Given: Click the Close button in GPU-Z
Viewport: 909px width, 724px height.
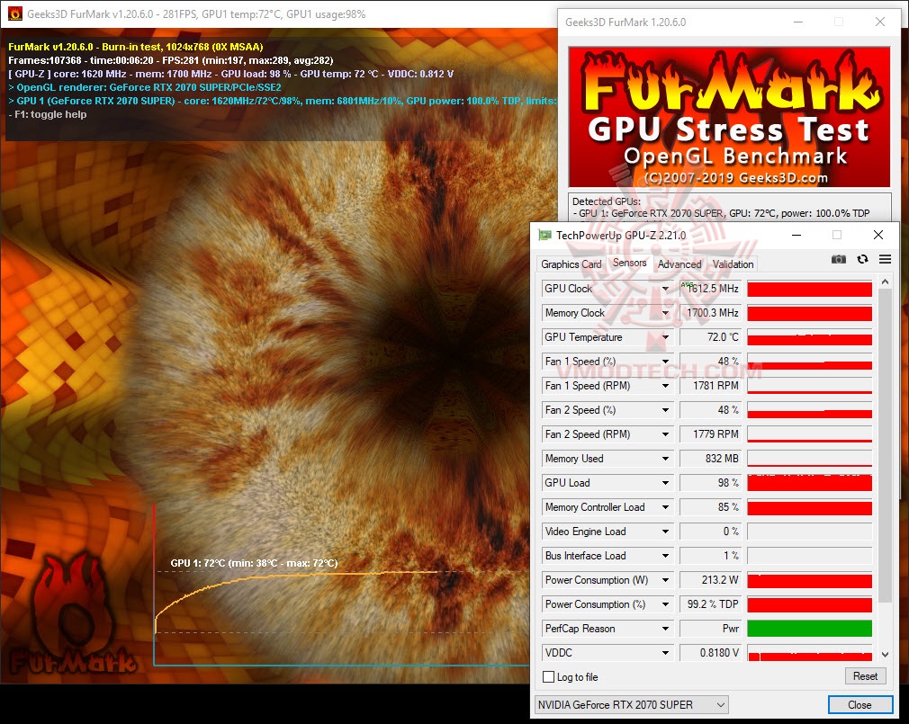Looking at the screenshot, I should pyautogui.click(x=859, y=705).
